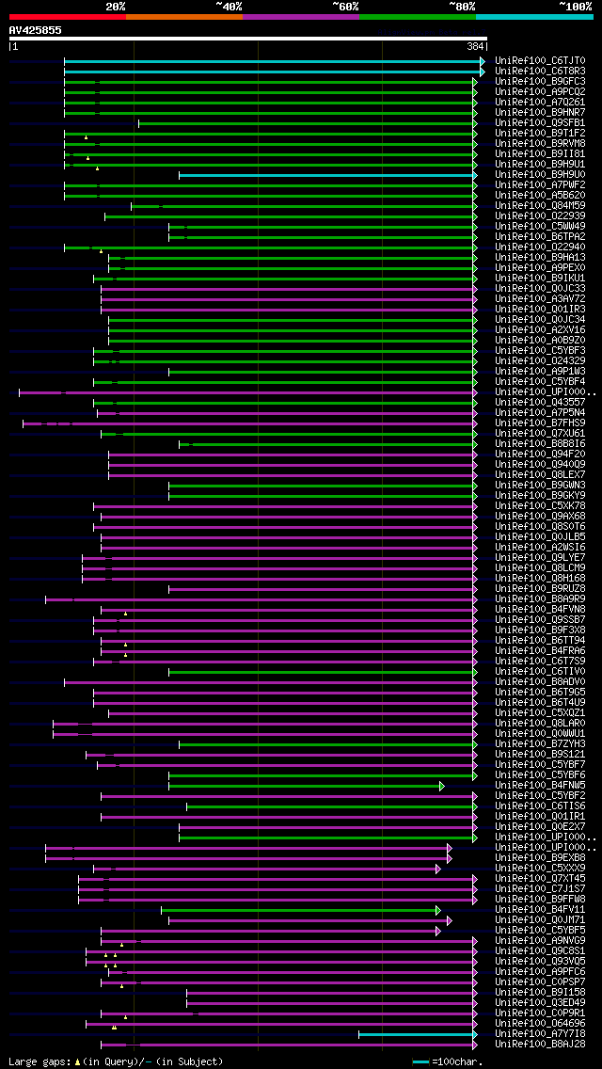This screenshot has width=602, height=1069.
Task: Click the white query sequence bar
Action: [x=248, y=39]
